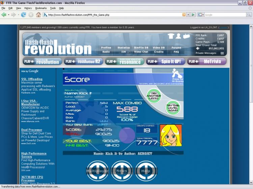
Task: Play Spin It UP! button
Action: coord(166,62)
